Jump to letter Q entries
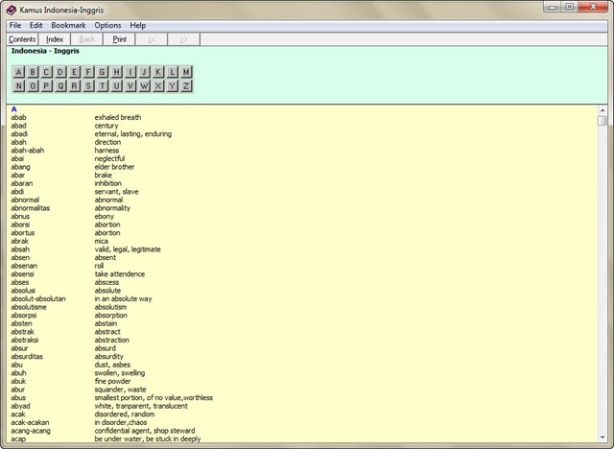 pyautogui.click(x=60, y=86)
